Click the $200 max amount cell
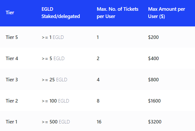 [x=153, y=37]
